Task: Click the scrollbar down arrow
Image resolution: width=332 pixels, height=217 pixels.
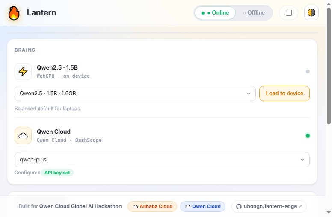Action: pyautogui.click(x=329, y=212)
